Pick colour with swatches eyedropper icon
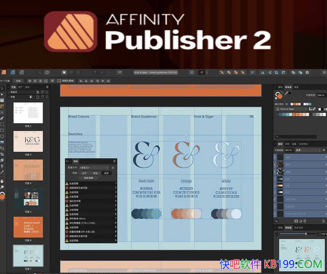Viewport: 327px width, 274px height. click(x=286, y=93)
